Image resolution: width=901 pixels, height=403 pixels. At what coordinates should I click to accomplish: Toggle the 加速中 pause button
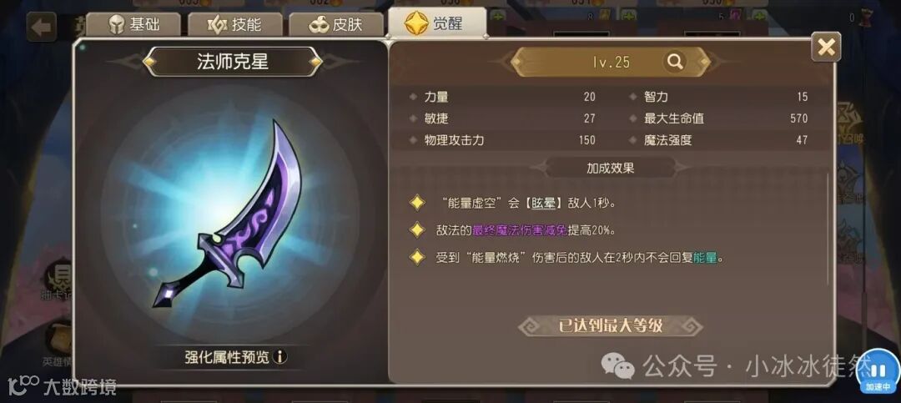tap(878, 372)
